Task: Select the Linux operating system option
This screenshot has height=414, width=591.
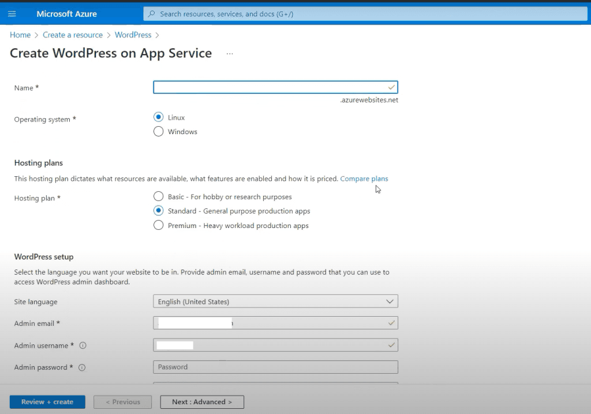Action: [x=158, y=117]
